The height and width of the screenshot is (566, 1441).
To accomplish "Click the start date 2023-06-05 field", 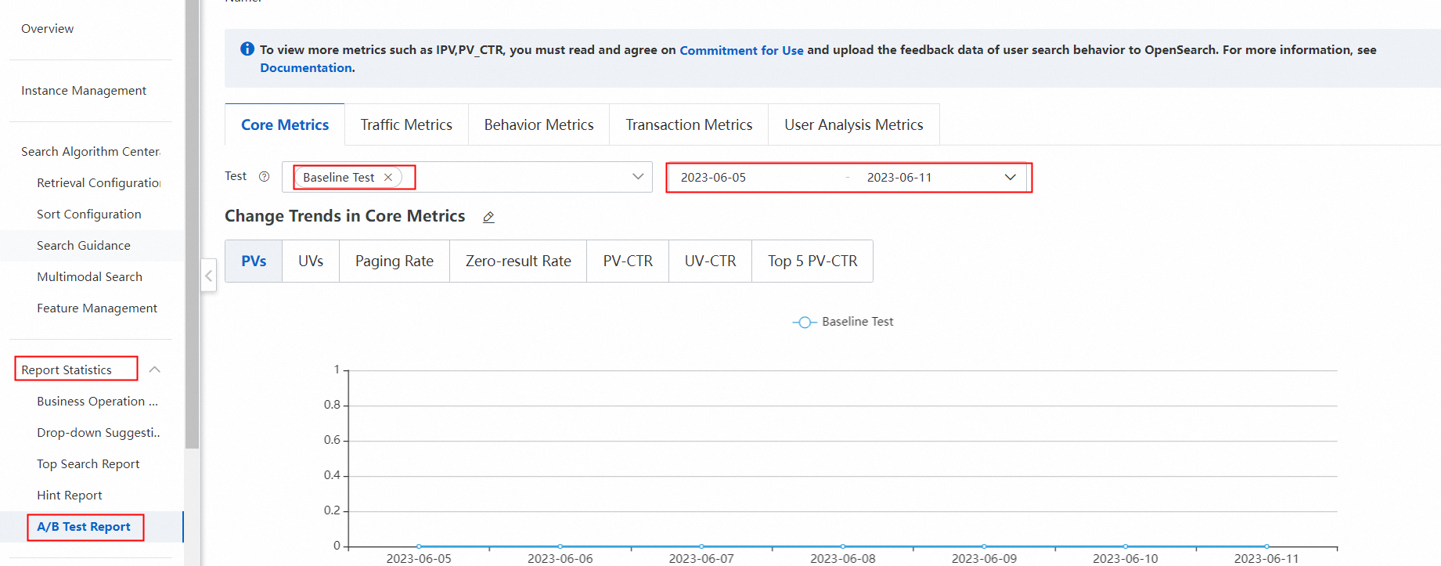I will tap(713, 178).
